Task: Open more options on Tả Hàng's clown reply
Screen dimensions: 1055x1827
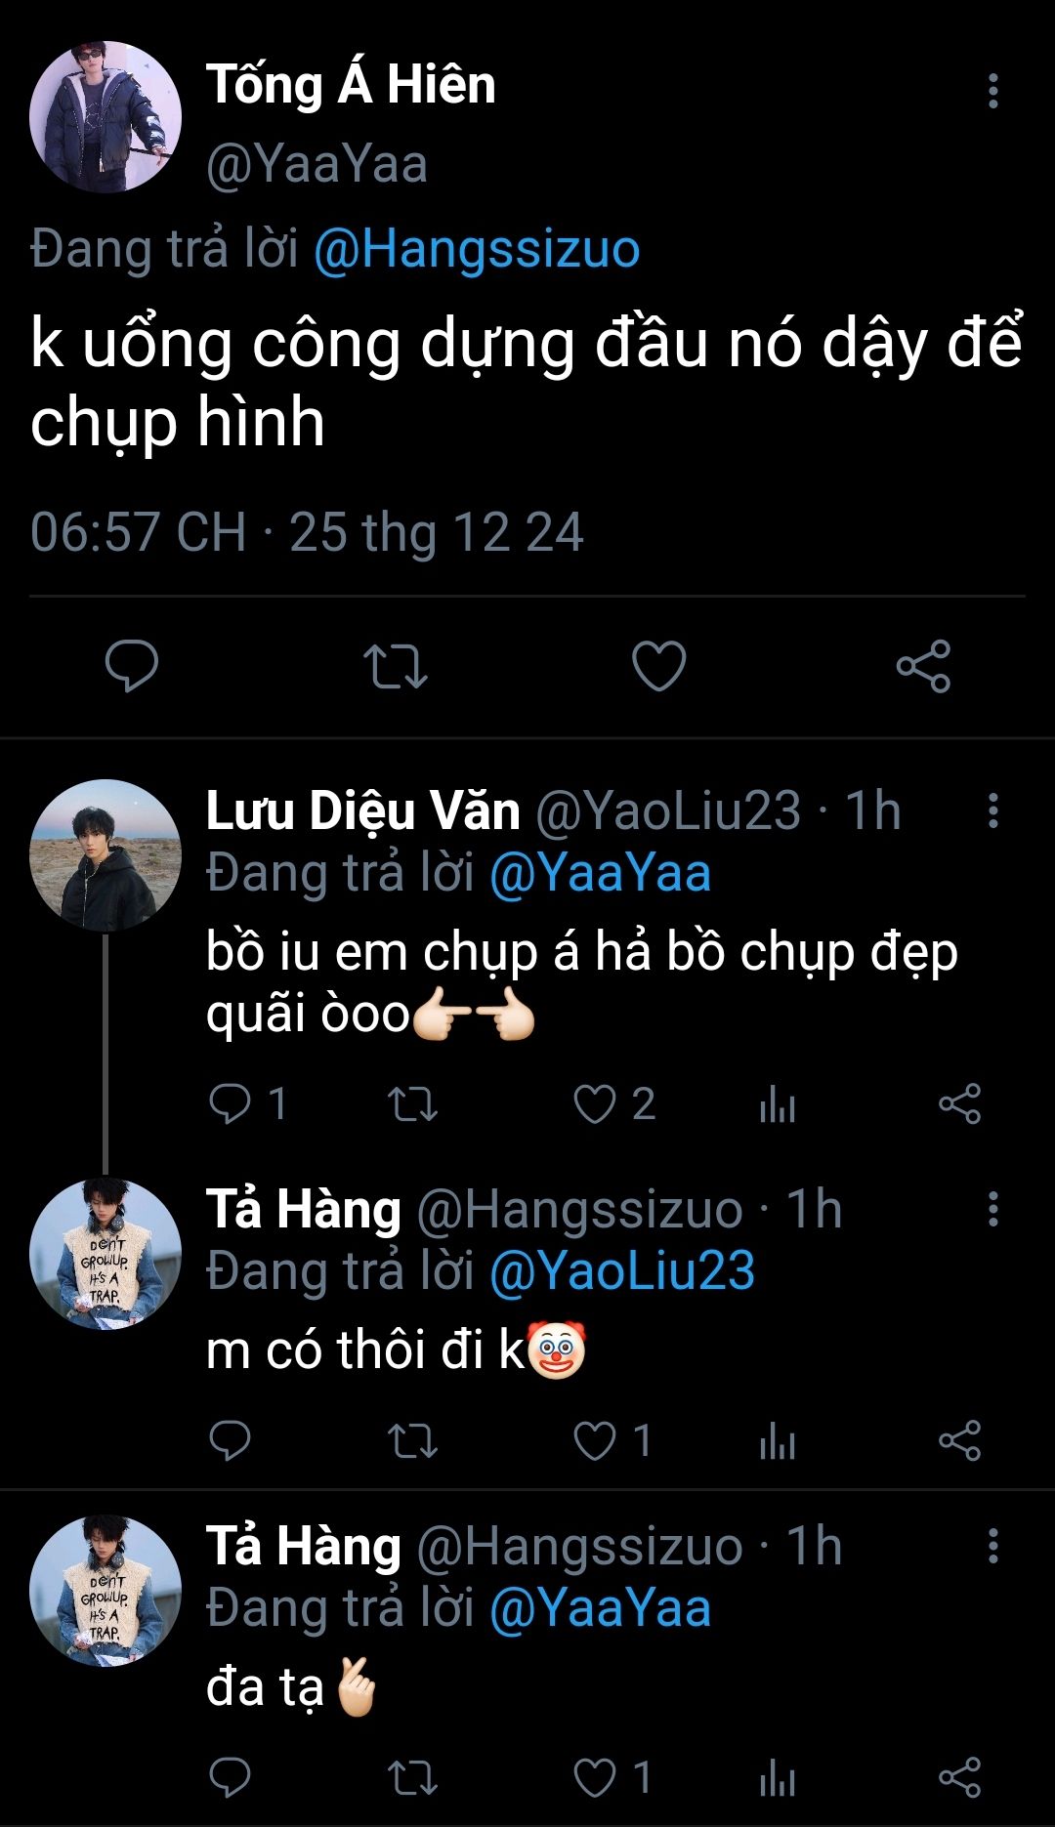Action: 992,1209
